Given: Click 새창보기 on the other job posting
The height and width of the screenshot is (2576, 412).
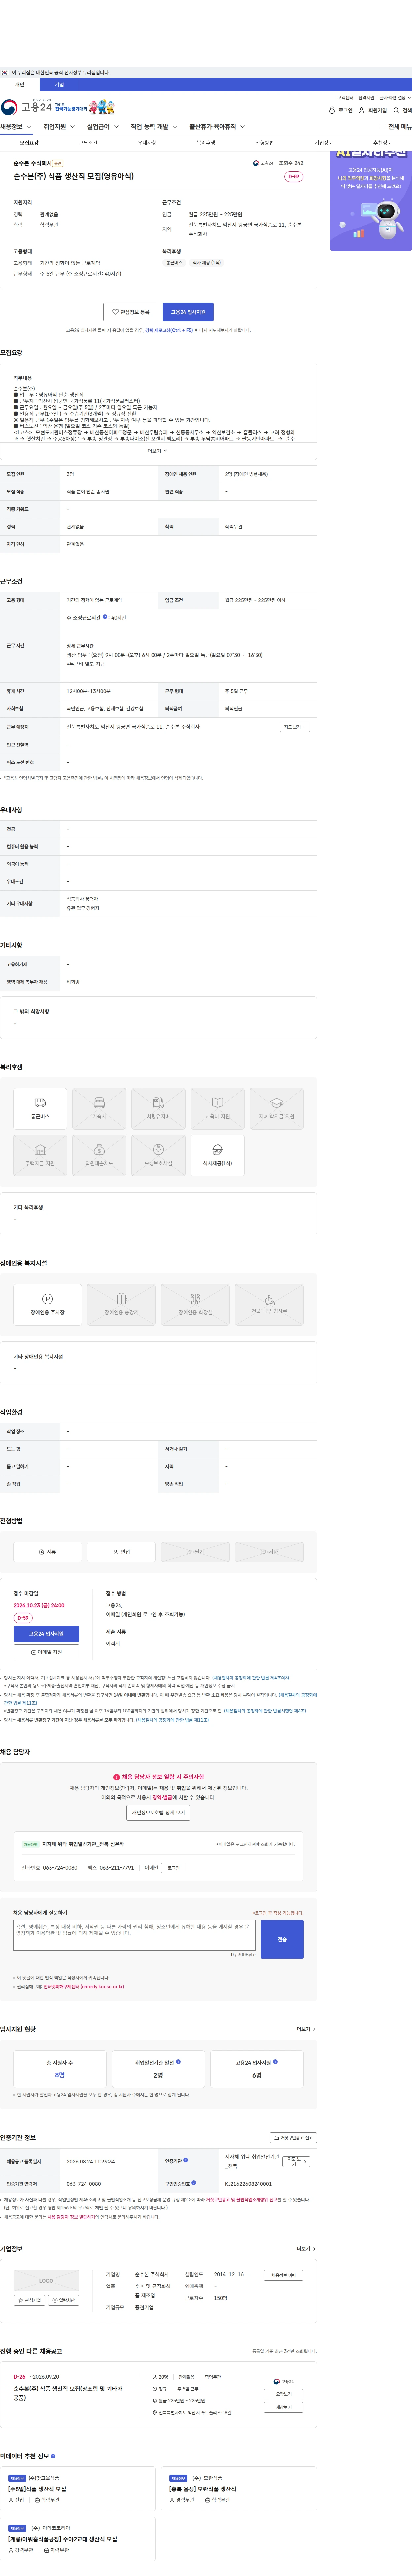Looking at the screenshot, I should (284, 2407).
